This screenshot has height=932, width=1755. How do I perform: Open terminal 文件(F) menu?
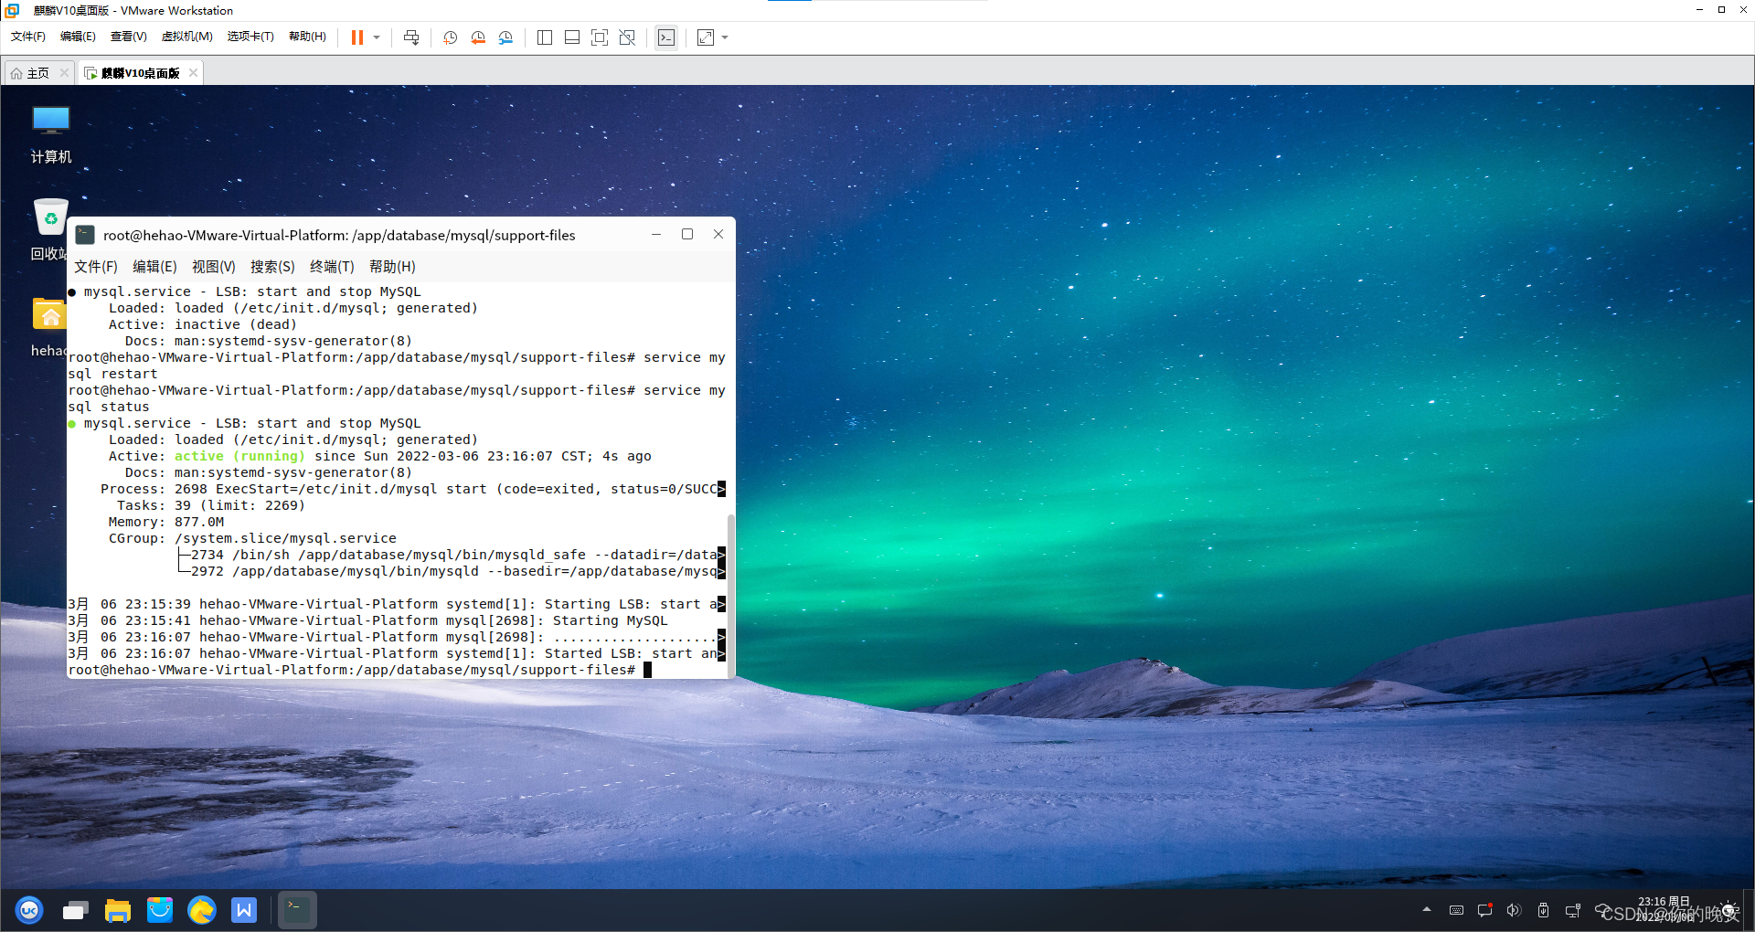(96, 267)
